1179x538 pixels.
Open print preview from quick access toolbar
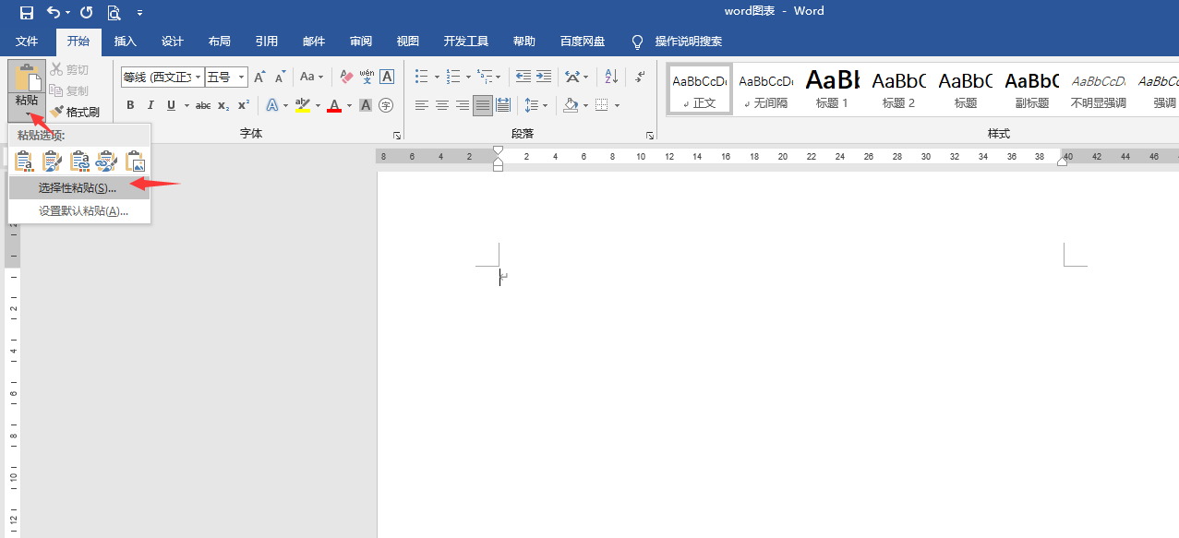click(114, 12)
